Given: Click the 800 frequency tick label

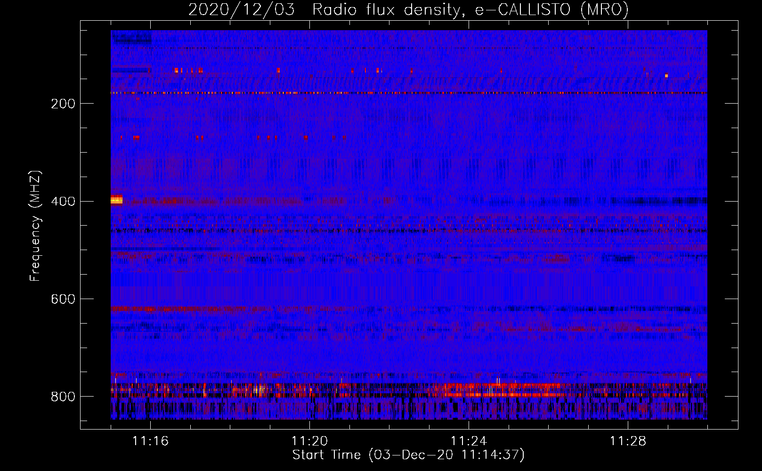Looking at the screenshot, I should pyautogui.click(x=63, y=397).
